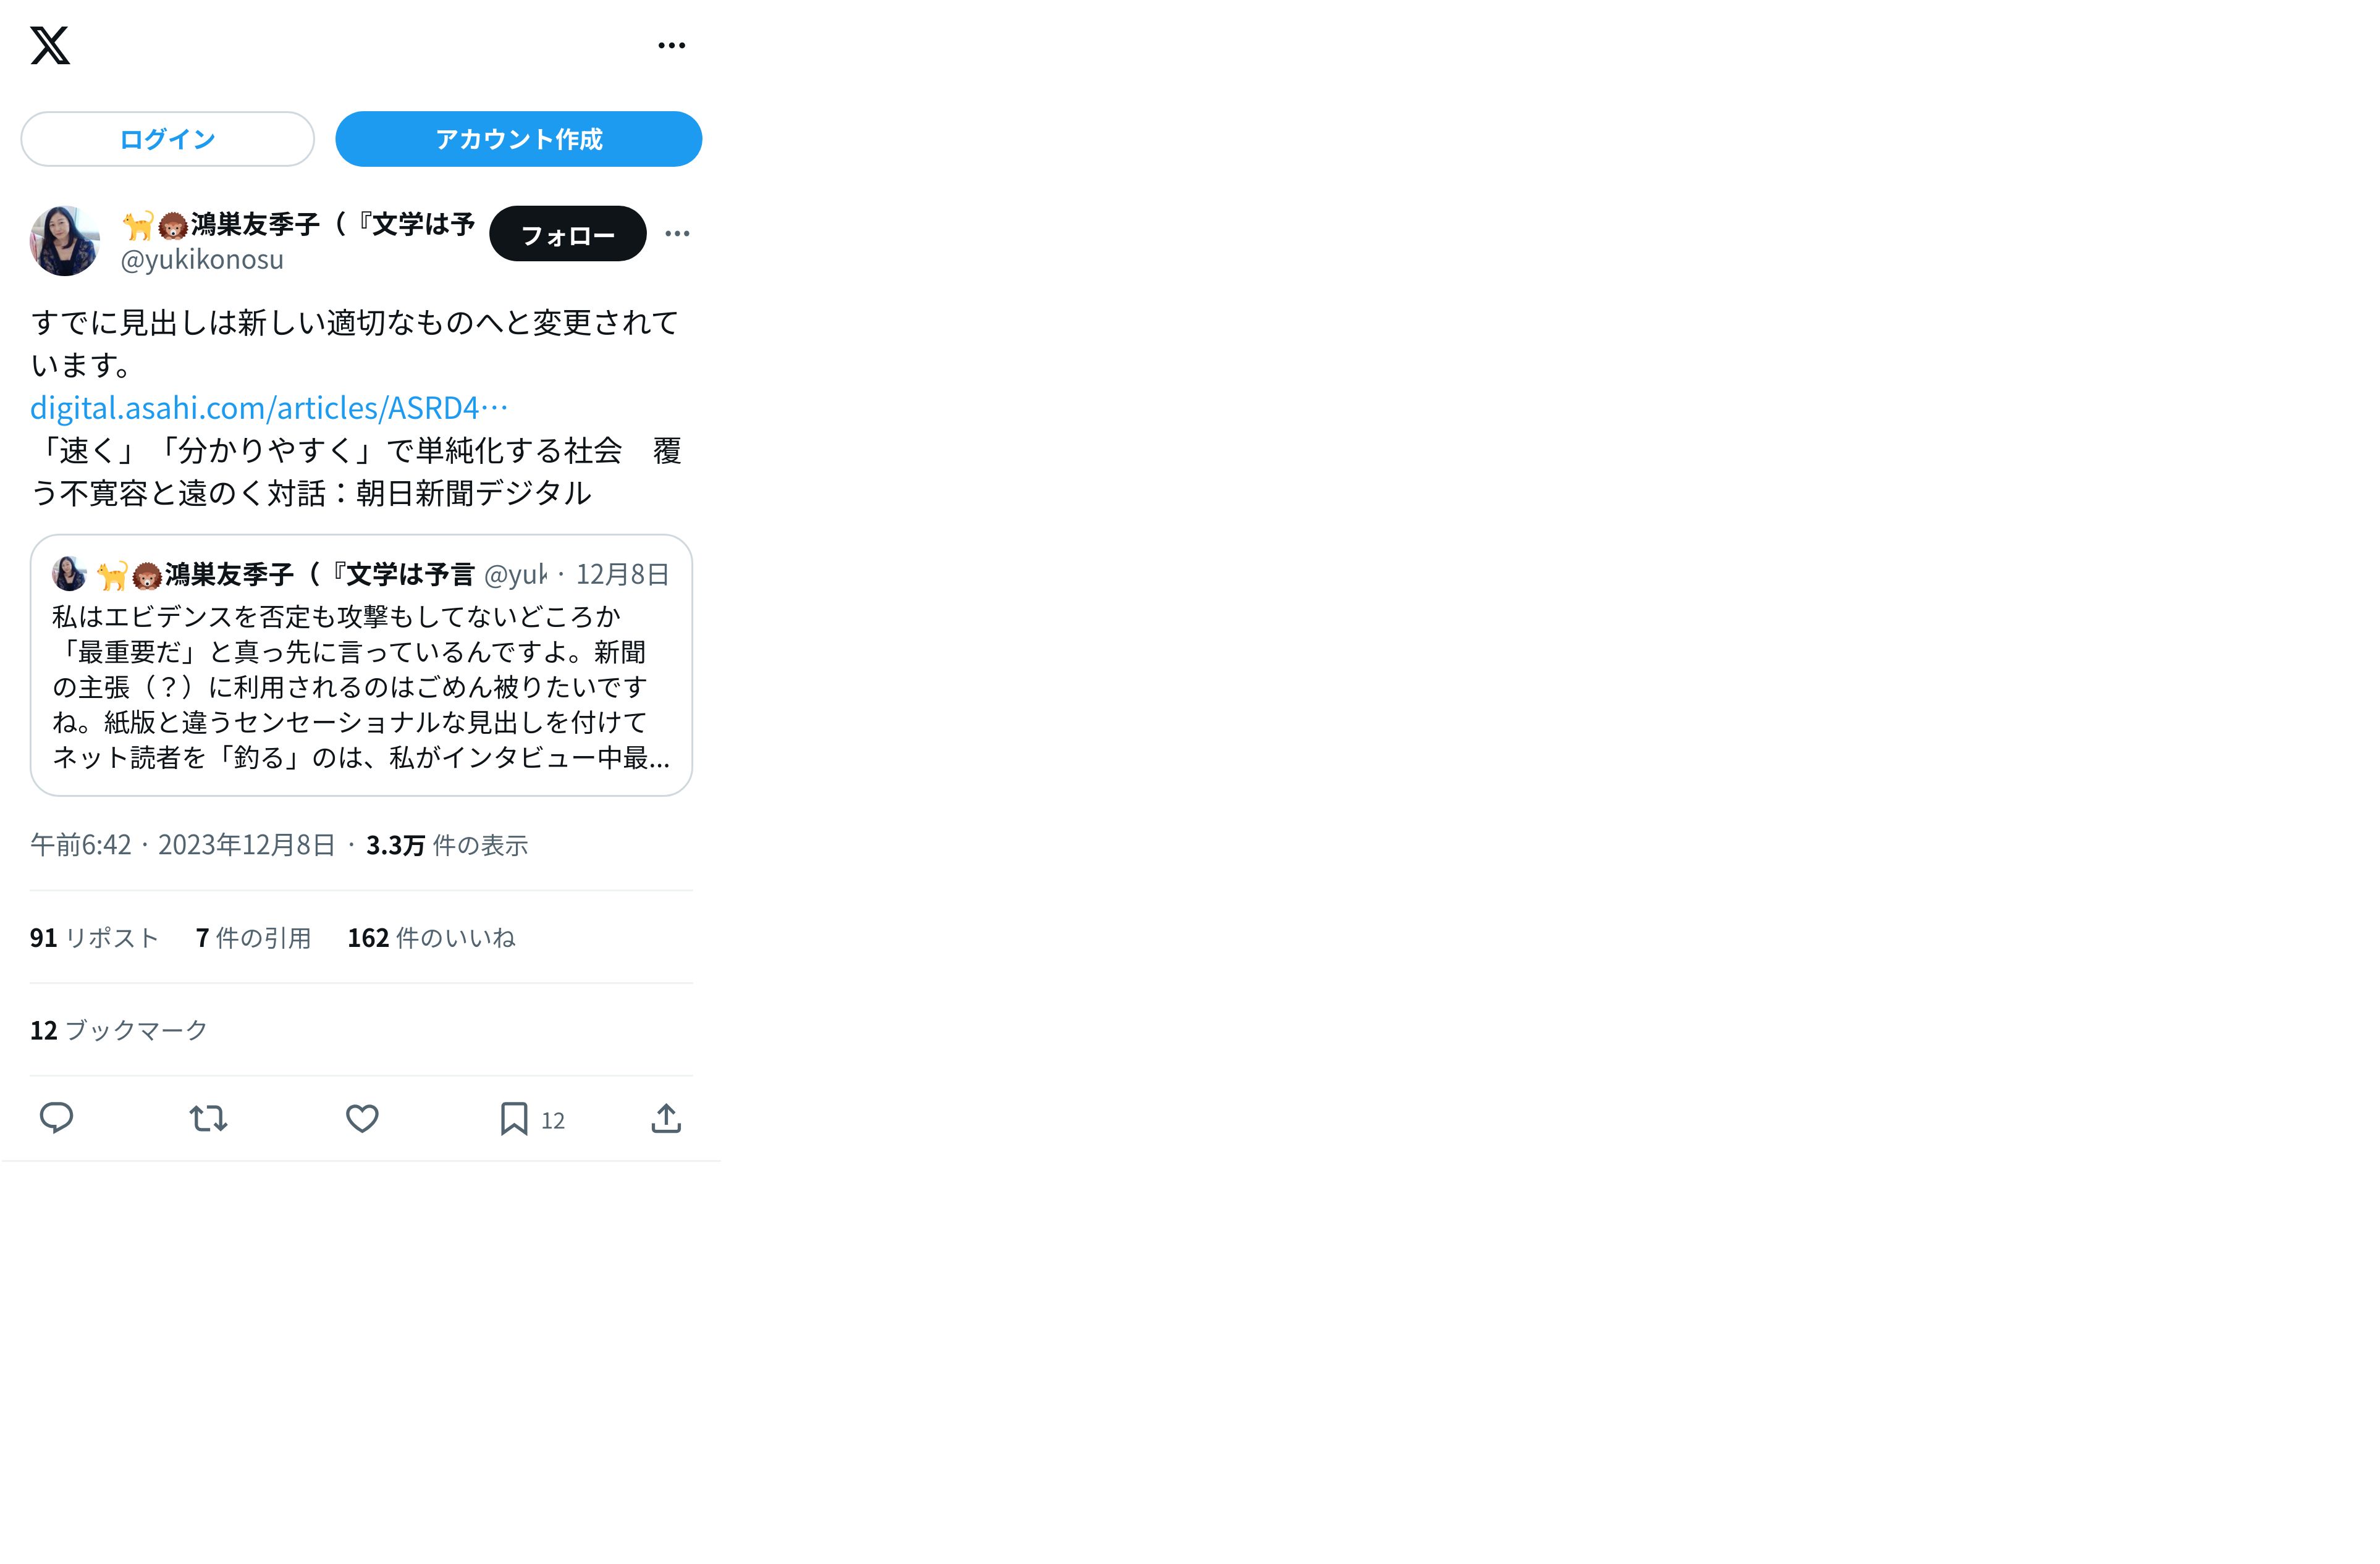Image resolution: width=2380 pixels, height=1564 pixels.
Task: Like the tweet with heart icon
Action: tap(362, 1118)
